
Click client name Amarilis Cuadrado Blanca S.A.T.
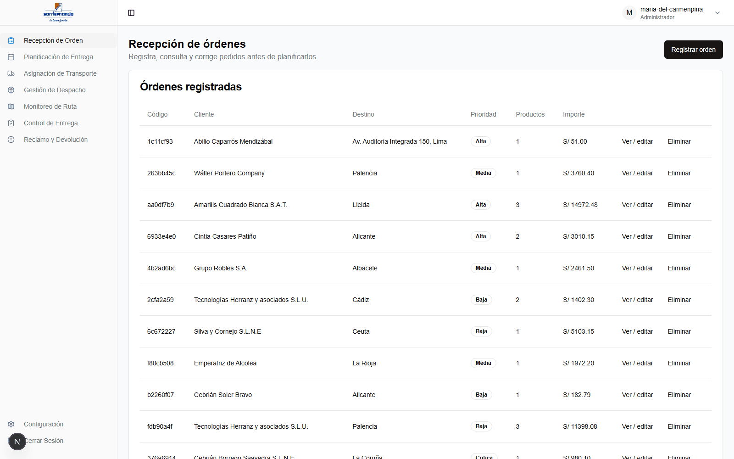240,205
